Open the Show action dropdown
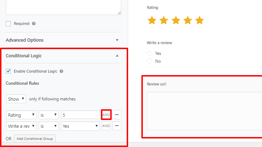 click(16, 99)
